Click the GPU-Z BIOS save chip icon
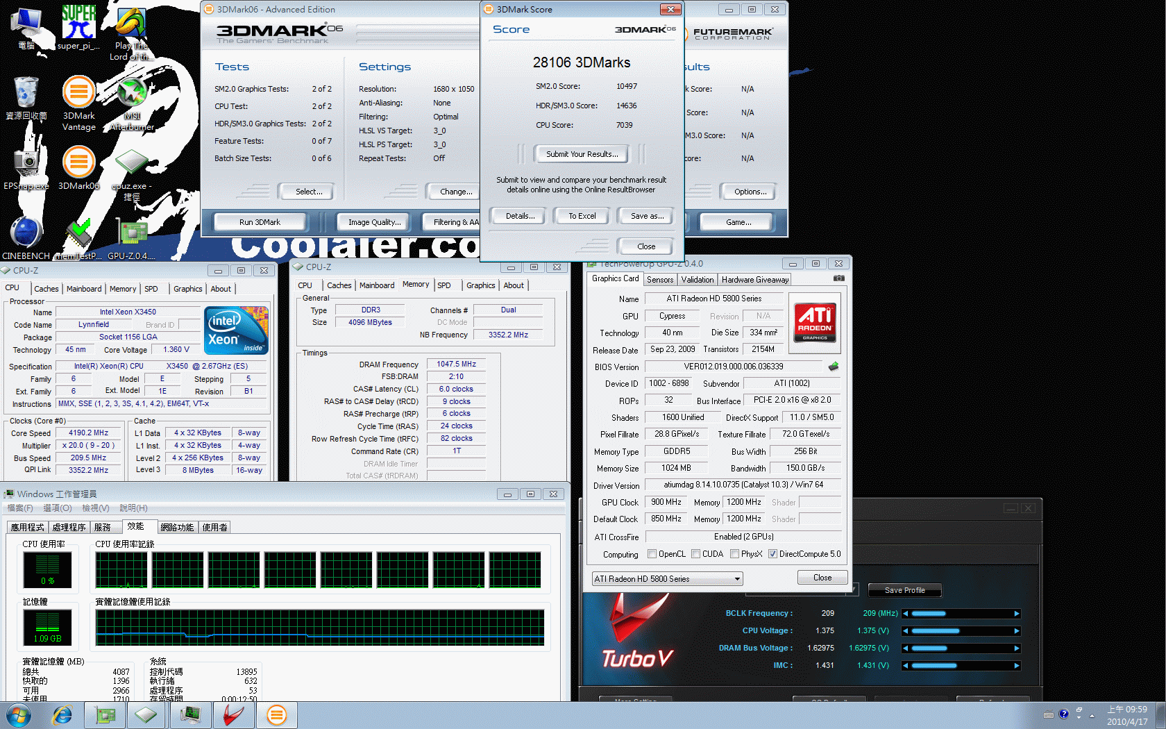 coord(834,366)
